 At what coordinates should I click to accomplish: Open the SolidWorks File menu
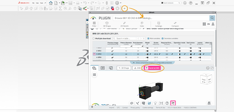coord(33,3)
